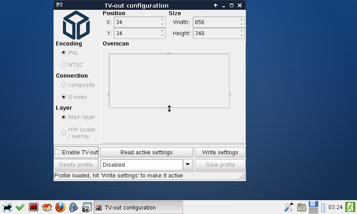
Task: Select composite connection option
Action: point(64,85)
